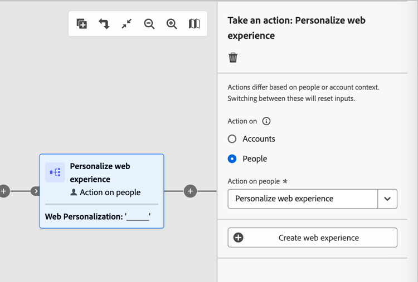Zoom out of the journey canvas
The width and height of the screenshot is (418, 282).
(x=149, y=24)
